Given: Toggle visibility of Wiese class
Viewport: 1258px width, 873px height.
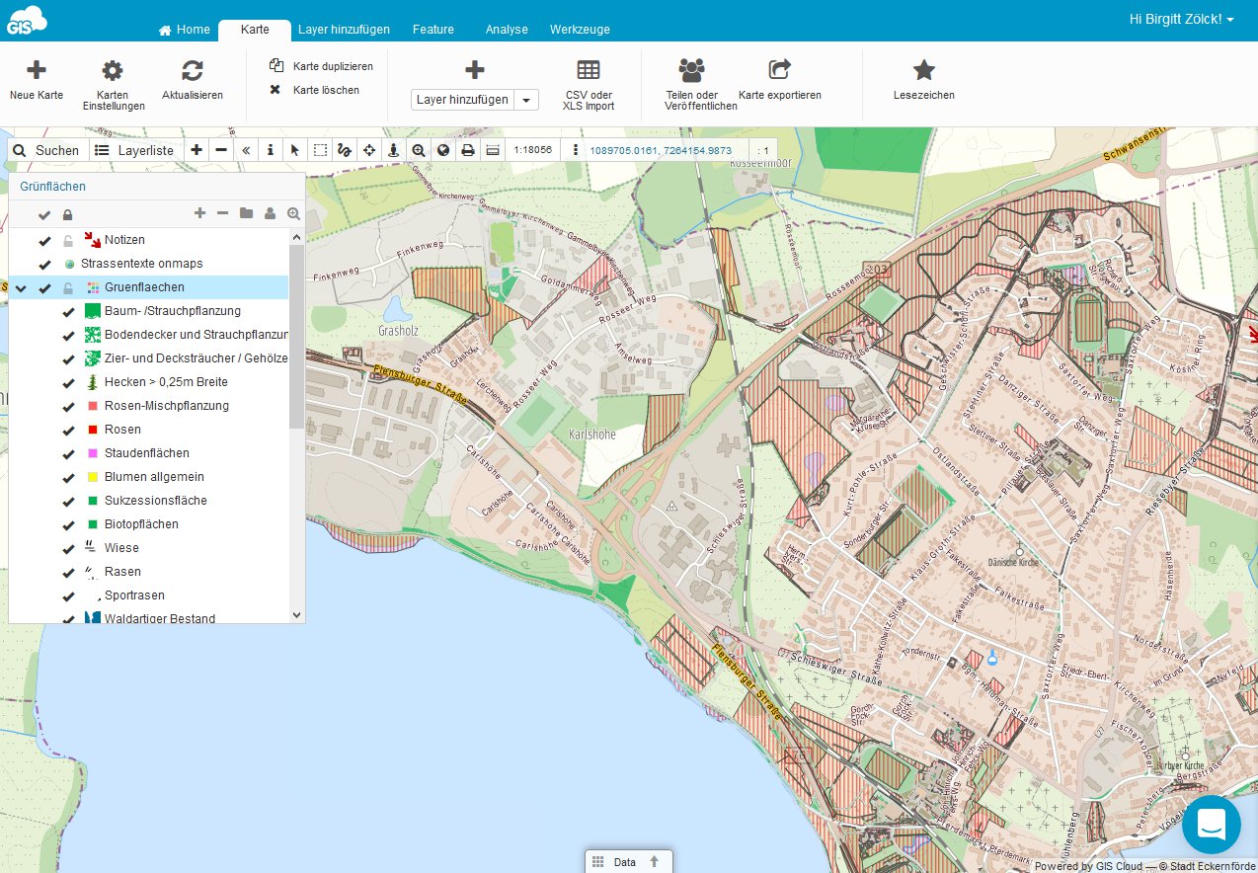Looking at the screenshot, I should pos(68,548).
